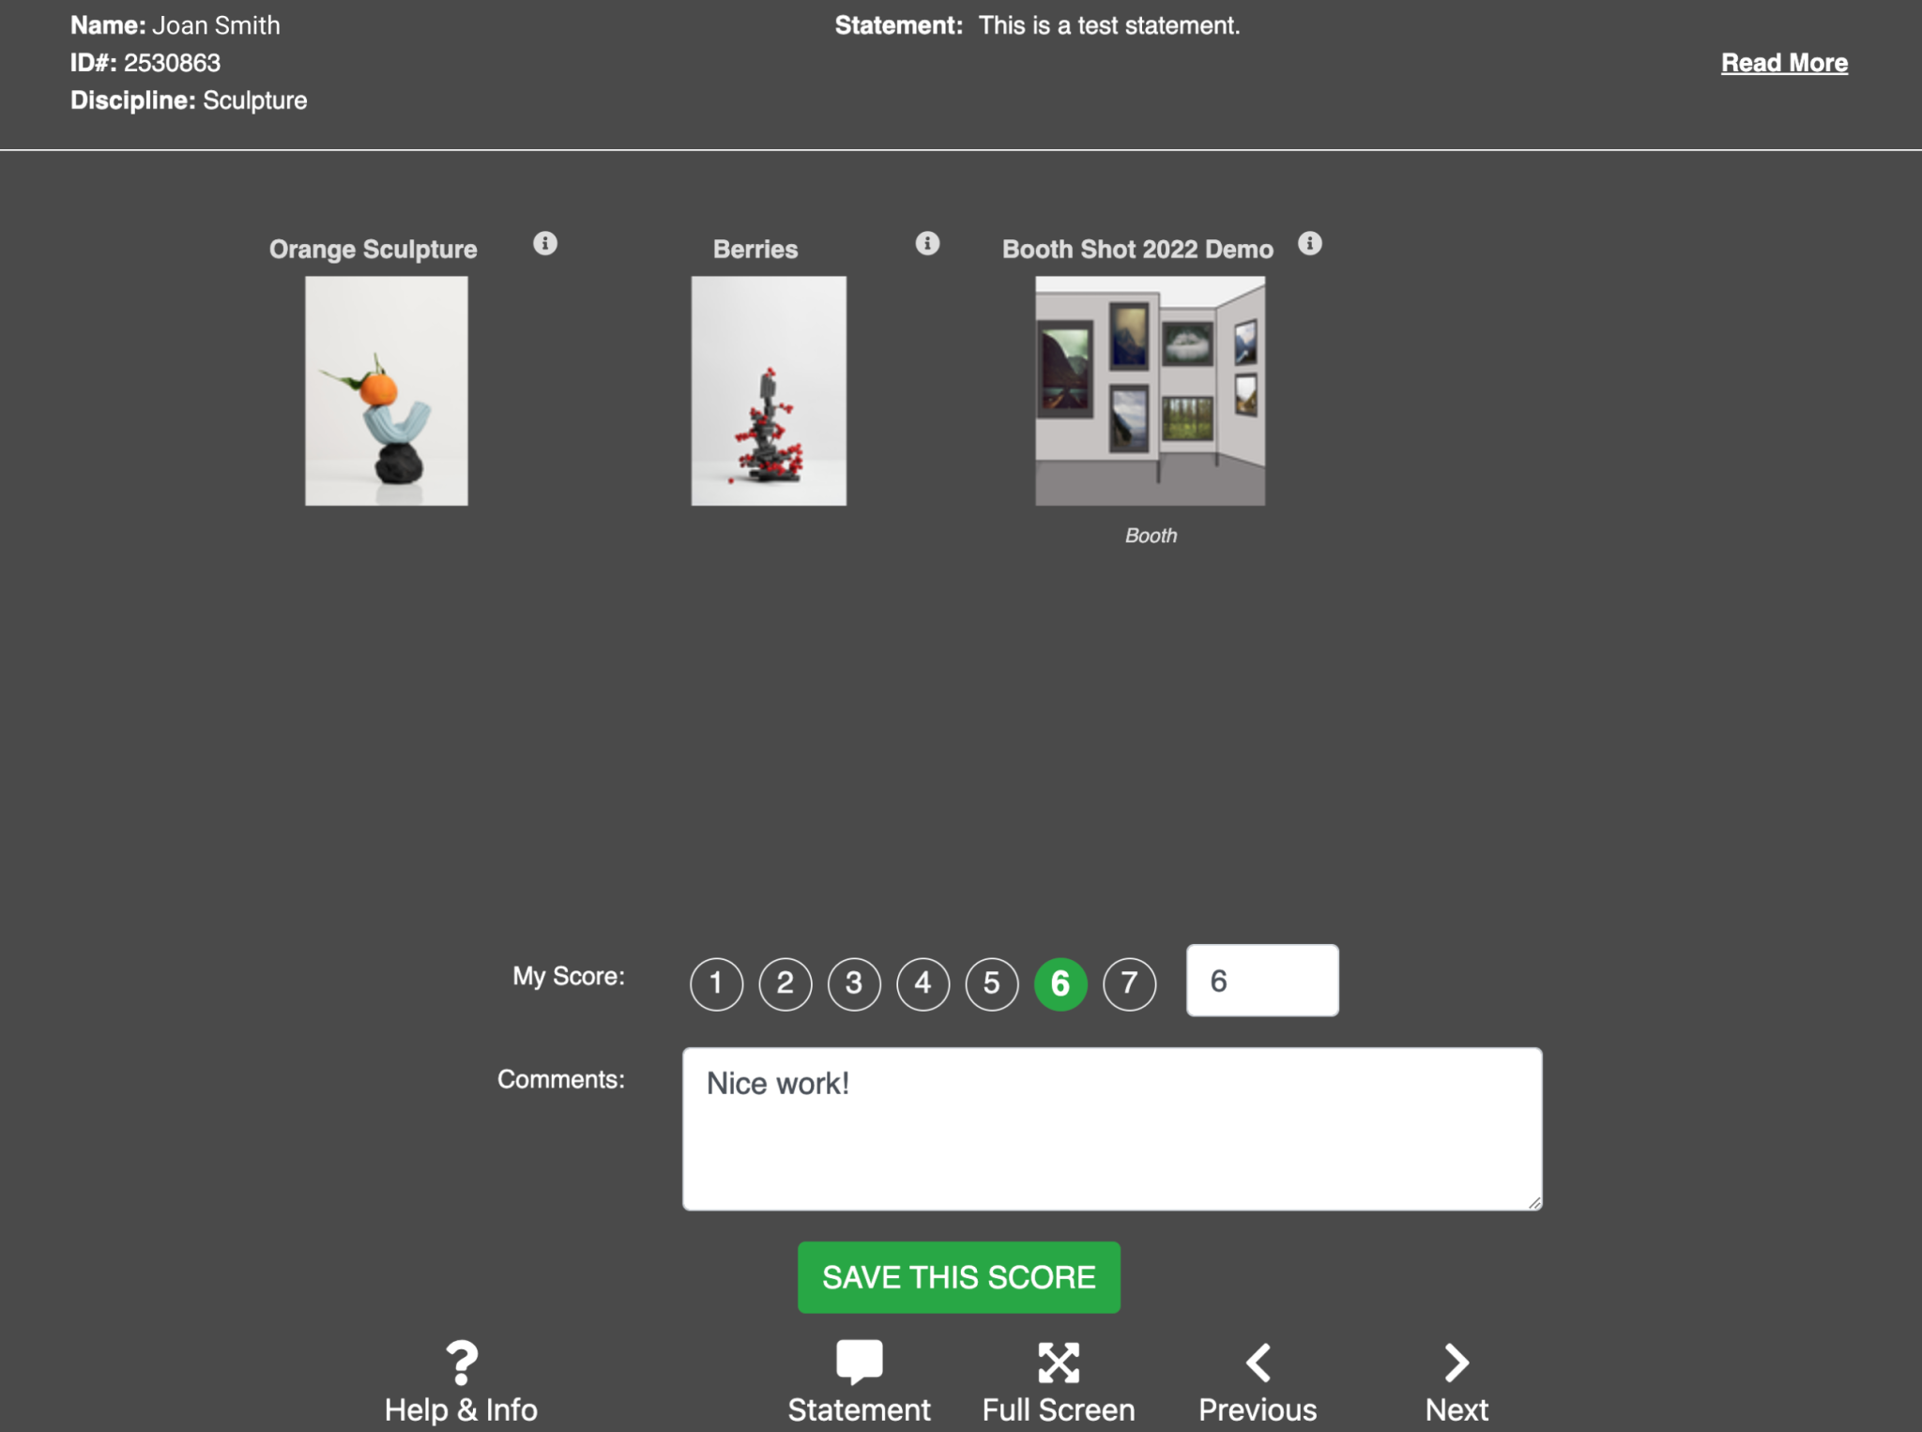The height and width of the screenshot is (1432, 1922).
Task: Select score 5 for this artist
Action: (991, 983)
